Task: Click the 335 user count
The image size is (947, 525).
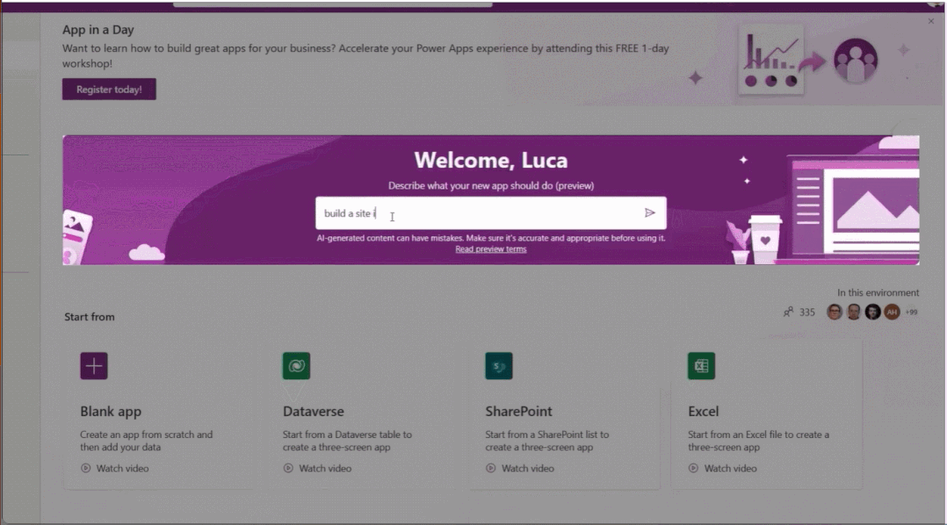Action: [807, 312]
